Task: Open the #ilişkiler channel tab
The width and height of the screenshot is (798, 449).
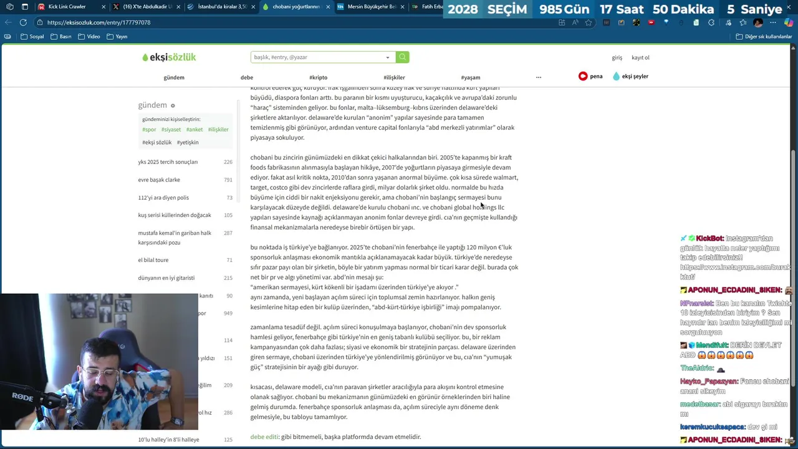Action: (x=394, y=77)
